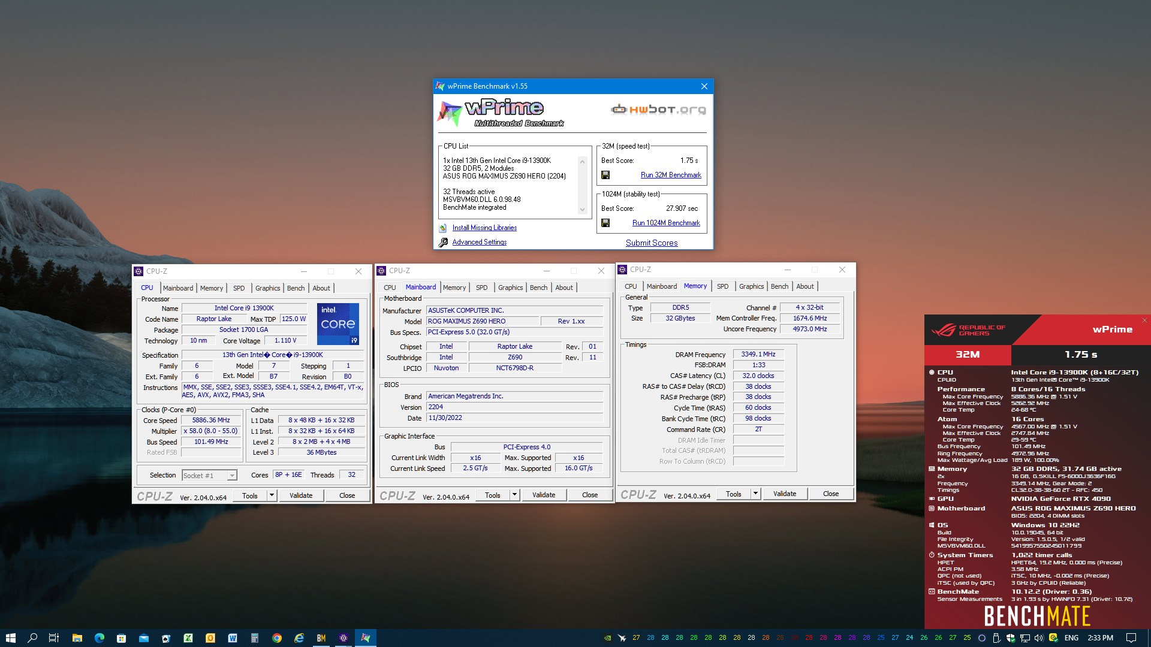1151x647 pixels.
Task: Click the NVIDIA tray icon
Action: click(x=607, y=638)
